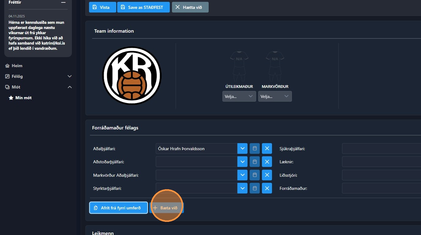Click the Aðstoðarþjálfari input field
Image resolution: width=421 pixels, height=235 pixels.
(x=196, y=162)
